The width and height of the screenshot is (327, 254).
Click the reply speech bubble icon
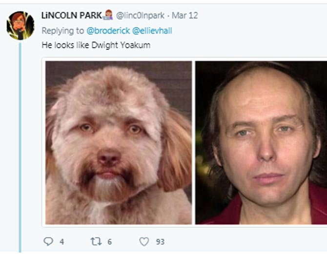(48, 241)
